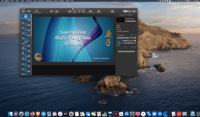This screenshot has width=200, height=117.
Task: Open the Disposition menu
Action: (41, 1)
